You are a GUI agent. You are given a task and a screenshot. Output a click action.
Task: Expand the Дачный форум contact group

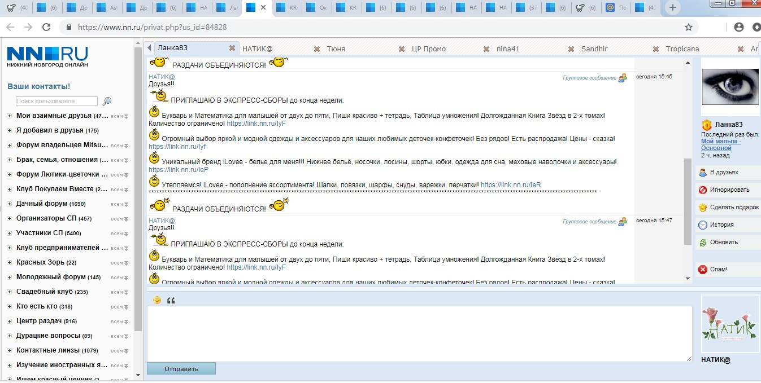[9, 204]
